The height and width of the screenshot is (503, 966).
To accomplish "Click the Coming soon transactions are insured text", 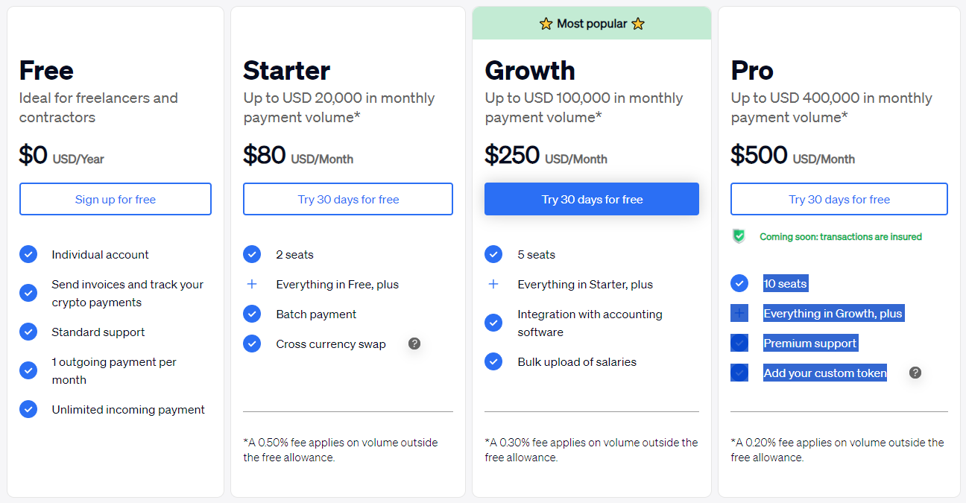I will point(841,237).
